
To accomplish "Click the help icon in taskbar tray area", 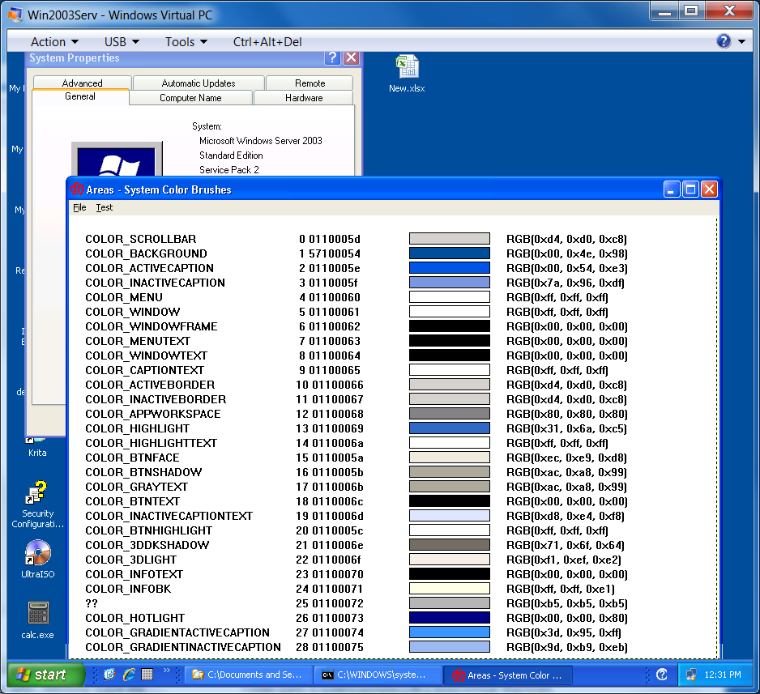I will pos(662,674).
